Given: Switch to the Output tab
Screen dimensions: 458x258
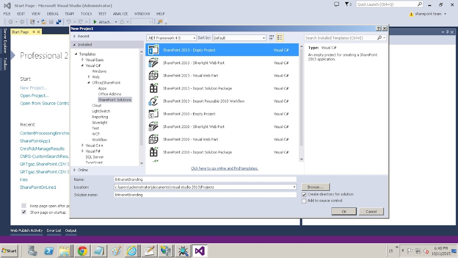Looking at the screenshot, I should tap(71, 230).
